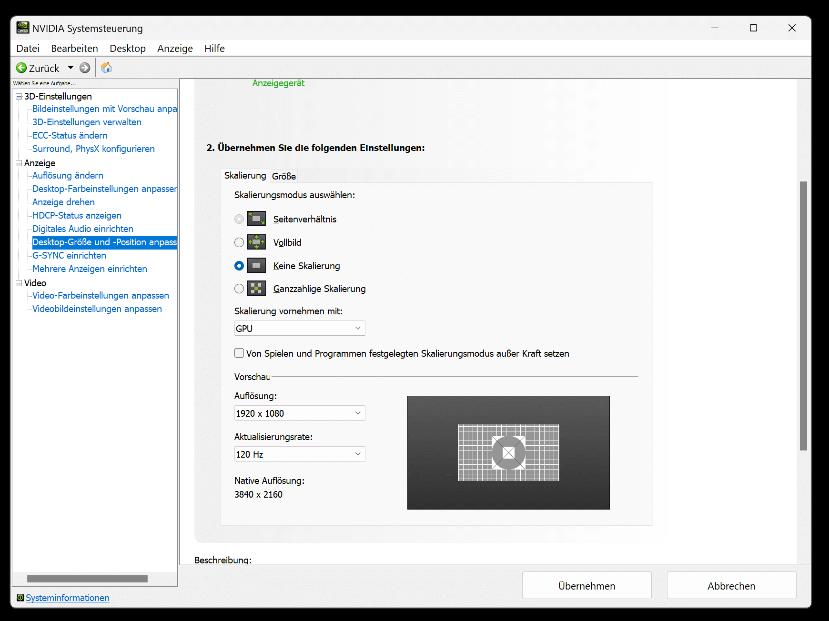Maximize the NVIDIA Systemsteuerung window
The height and width of the screenshot is (621, 829).
coord(753,28)
